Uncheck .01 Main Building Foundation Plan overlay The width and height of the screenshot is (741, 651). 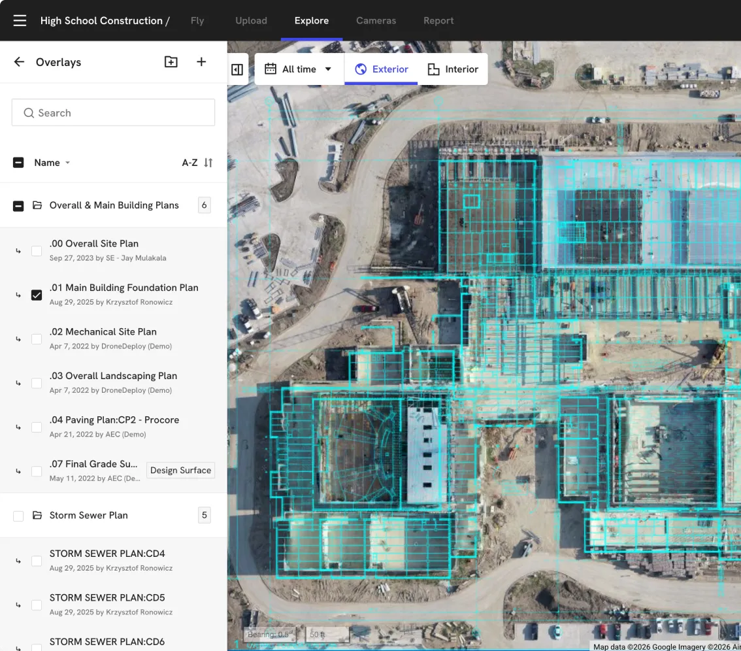37,295
